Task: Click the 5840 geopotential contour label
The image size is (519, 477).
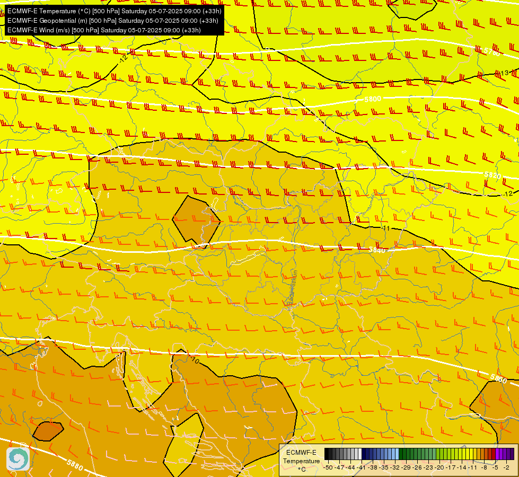Action: [x=377, y=250]
